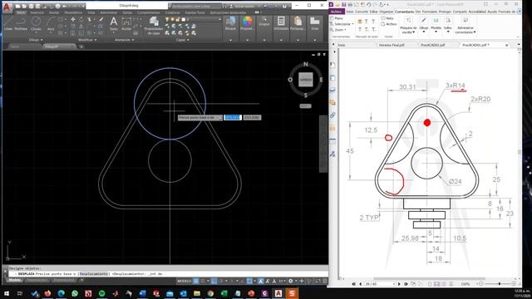The height and width of the screenshot is (299, 532).
Task: Click the Desplazar move tool icon
Action: 73,20
